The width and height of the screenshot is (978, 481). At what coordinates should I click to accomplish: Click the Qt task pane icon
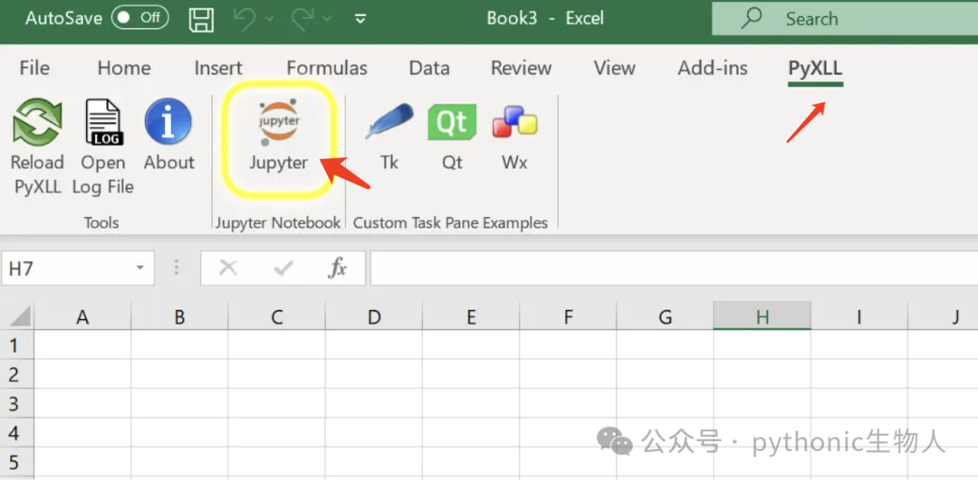[x=452, y=121]
